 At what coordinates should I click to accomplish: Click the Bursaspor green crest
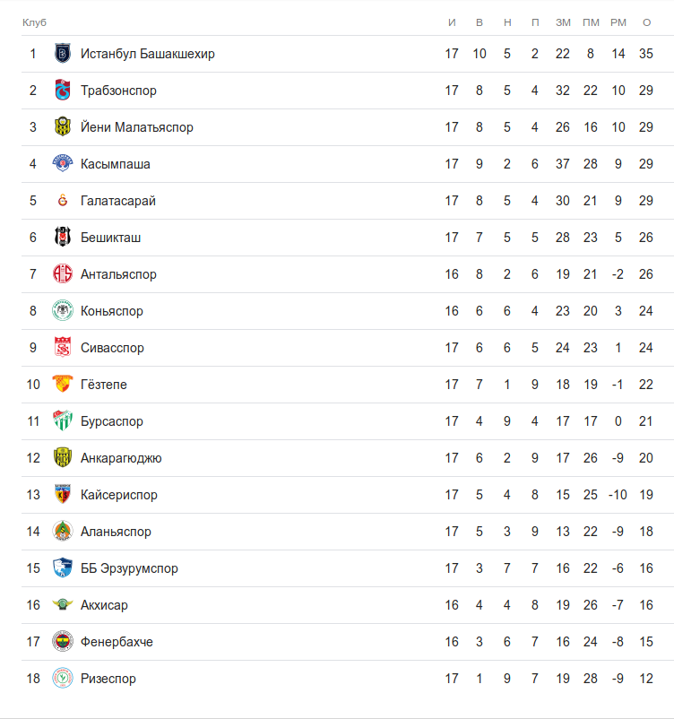coord(63,421)
